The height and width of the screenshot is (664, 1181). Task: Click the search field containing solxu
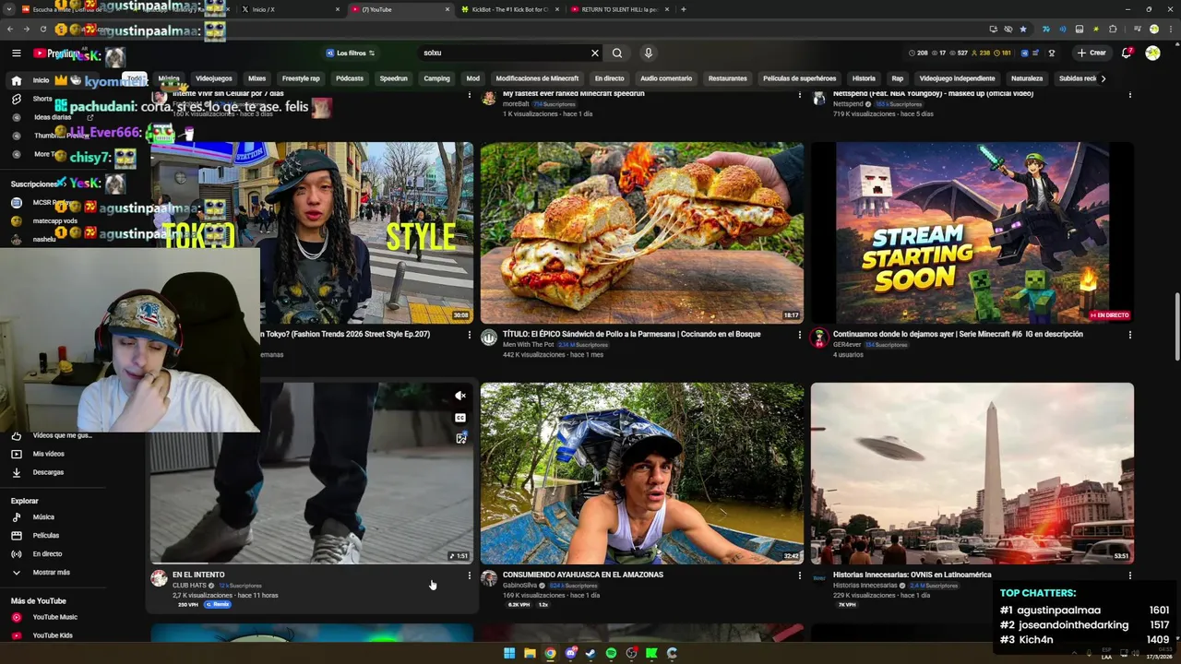503,53
